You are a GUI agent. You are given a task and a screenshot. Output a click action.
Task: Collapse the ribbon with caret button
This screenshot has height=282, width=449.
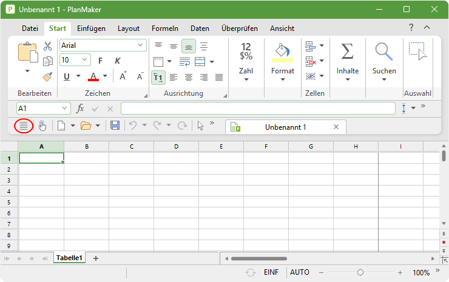[427, 27]
